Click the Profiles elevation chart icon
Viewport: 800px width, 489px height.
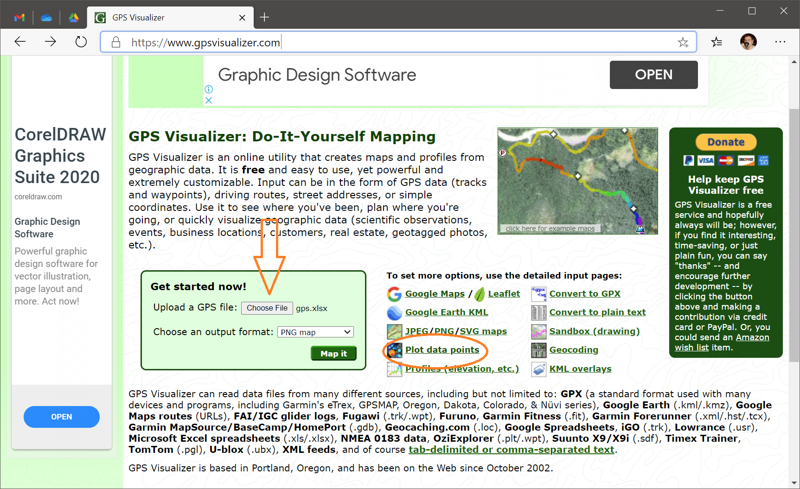tap(394, 369)
